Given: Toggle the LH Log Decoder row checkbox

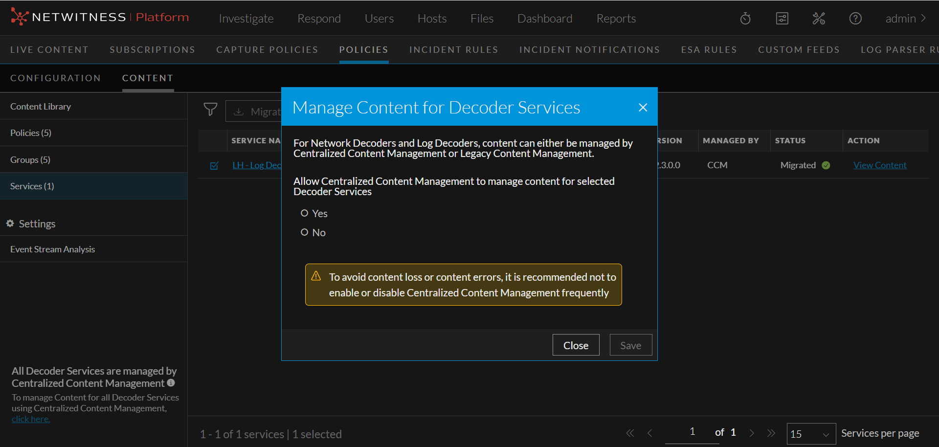Looking at the screenshot, I should 214,166.
